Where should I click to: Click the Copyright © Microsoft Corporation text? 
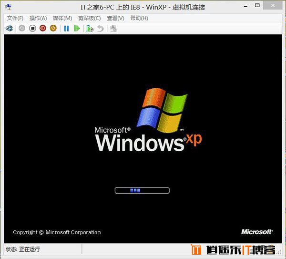[x=57, y=232]
